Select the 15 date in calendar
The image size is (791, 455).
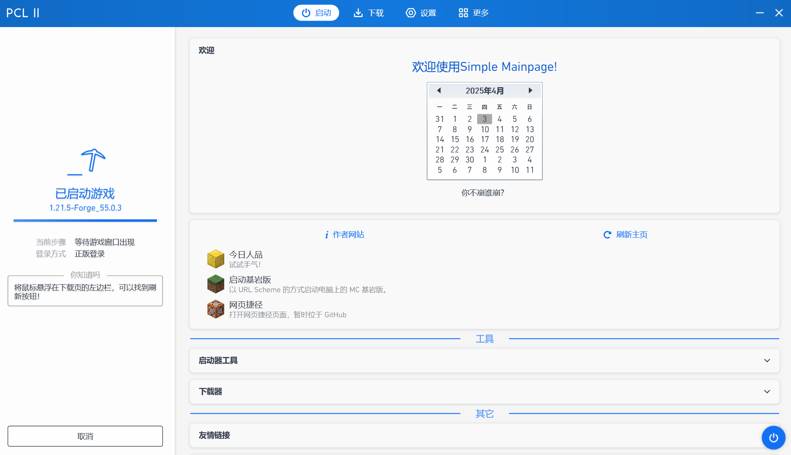pyautogui.click(x=455, y=139)
